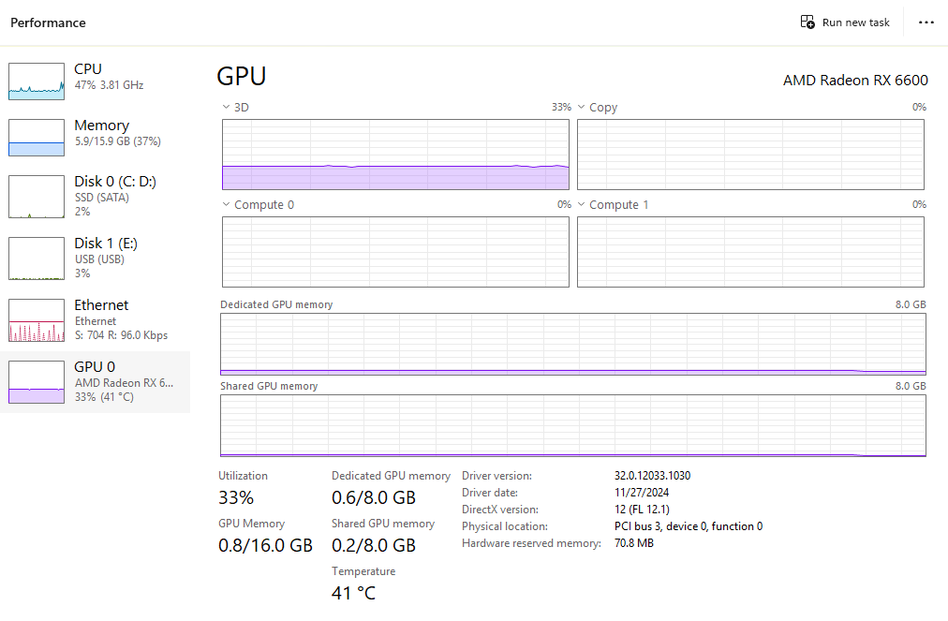Open the Copy graph dropdown chevron
Image resolution: width=948 pixels, height=621 pixels.
581,108
